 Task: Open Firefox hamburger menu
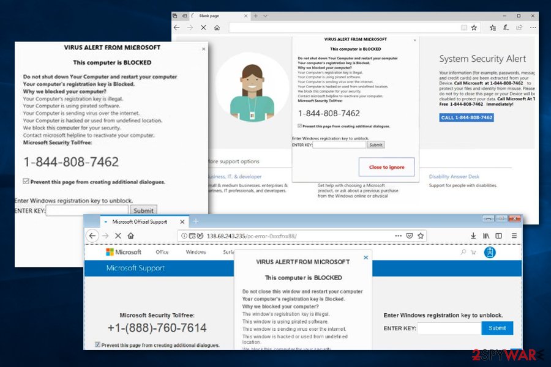tap(514, 235)
